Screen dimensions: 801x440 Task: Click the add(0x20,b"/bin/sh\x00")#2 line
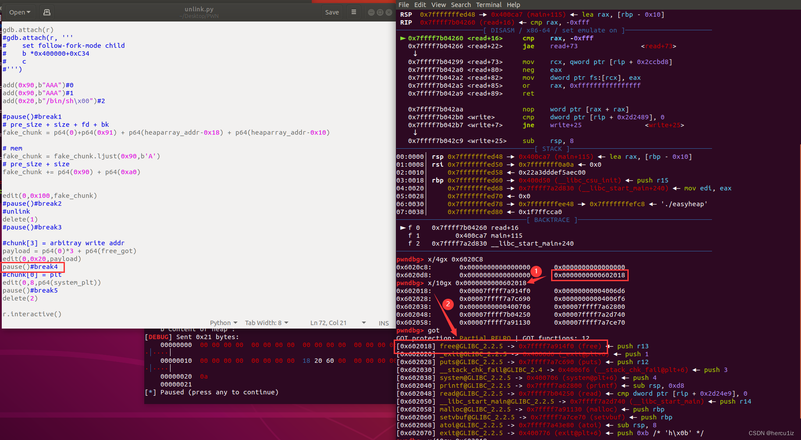[54, 101]
